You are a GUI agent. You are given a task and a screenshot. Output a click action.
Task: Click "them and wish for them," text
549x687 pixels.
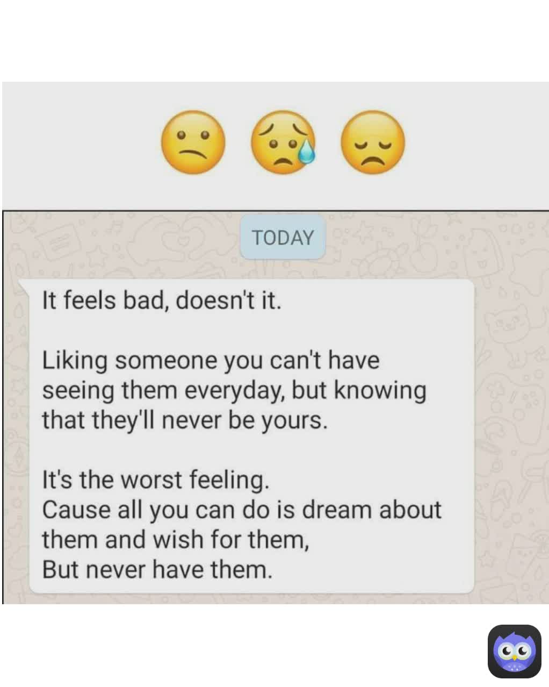pyautogui.click(x=176, y=539)
